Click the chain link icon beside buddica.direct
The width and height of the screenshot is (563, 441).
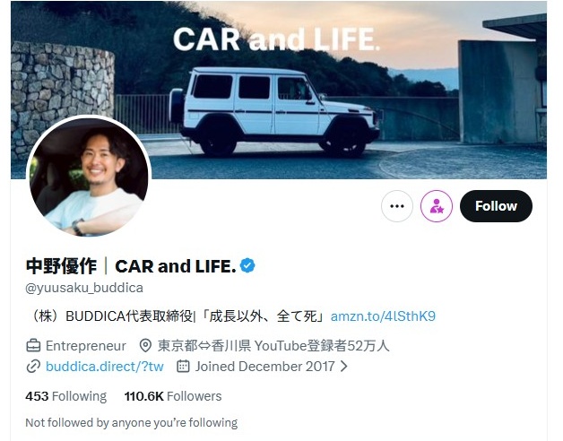pos(33,367)
